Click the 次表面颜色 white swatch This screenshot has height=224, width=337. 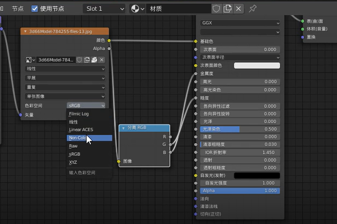click(x=257, y=66)
